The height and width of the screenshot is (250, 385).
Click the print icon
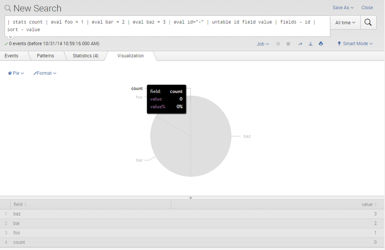tap(321, 44)
